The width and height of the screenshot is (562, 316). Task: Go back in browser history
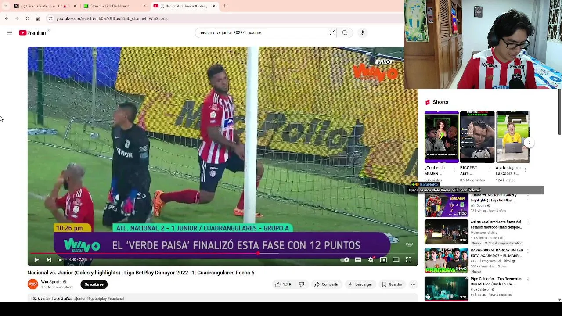tap(6, 18)
